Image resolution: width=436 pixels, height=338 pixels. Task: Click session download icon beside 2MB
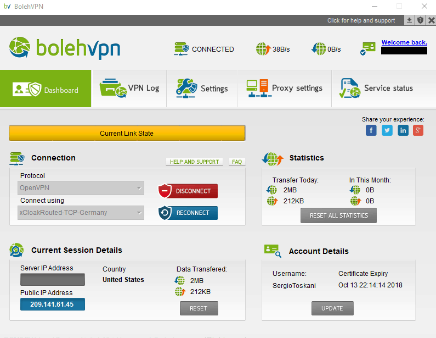[179, 280]
